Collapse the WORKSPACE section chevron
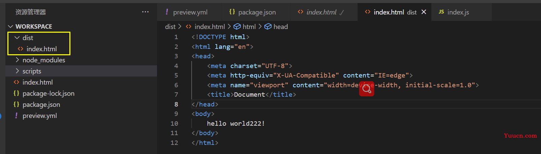 click(10, 26)
